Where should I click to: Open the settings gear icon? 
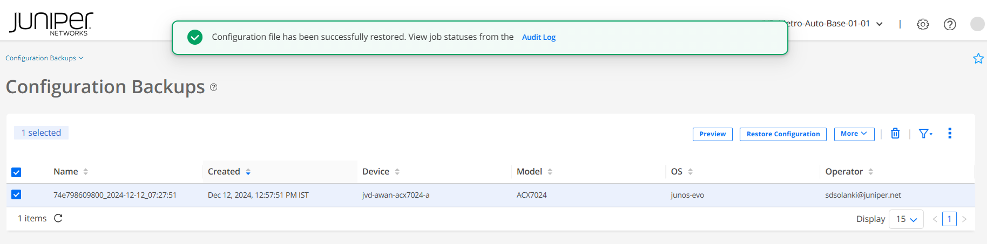(x=923, y=24)
